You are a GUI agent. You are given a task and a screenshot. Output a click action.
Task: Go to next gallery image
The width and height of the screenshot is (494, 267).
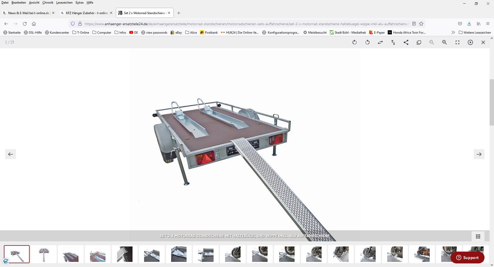[479, 154]
